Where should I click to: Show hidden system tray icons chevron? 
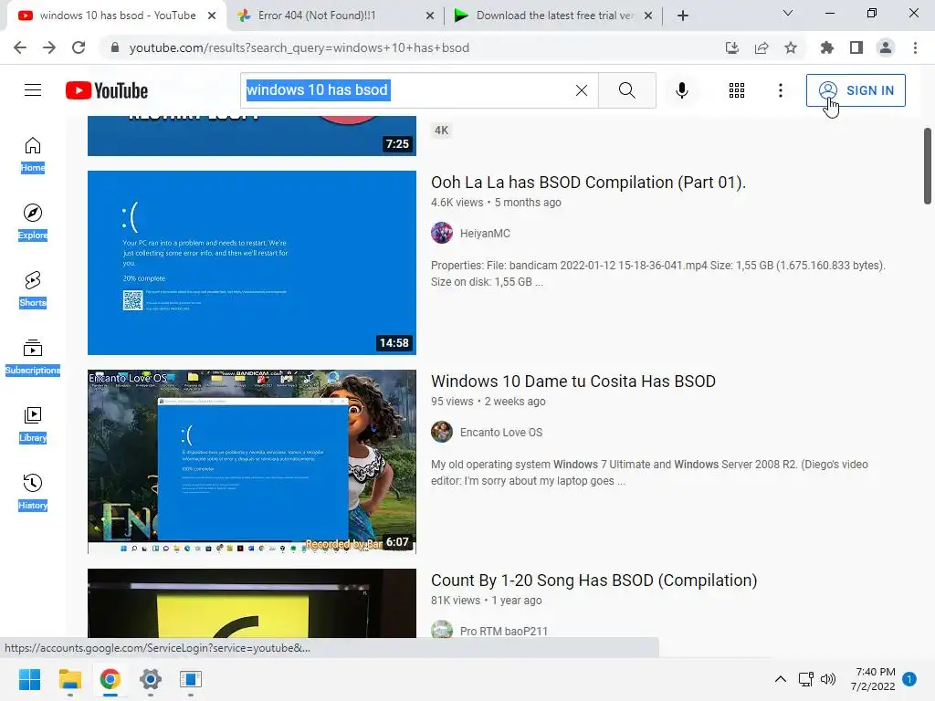780,679
